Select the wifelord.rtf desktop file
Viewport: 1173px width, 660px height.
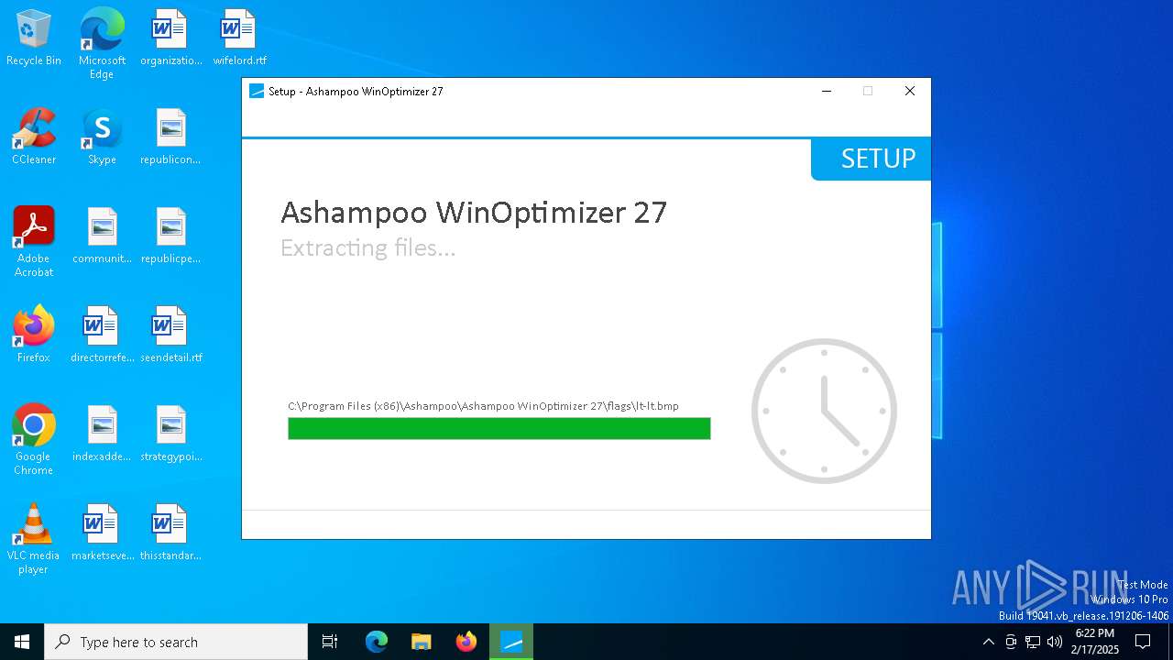[x=239, y=38]
